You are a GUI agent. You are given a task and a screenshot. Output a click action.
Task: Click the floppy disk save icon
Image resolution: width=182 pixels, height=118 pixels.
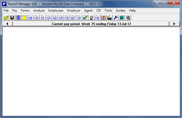click(x=12, y=18)
